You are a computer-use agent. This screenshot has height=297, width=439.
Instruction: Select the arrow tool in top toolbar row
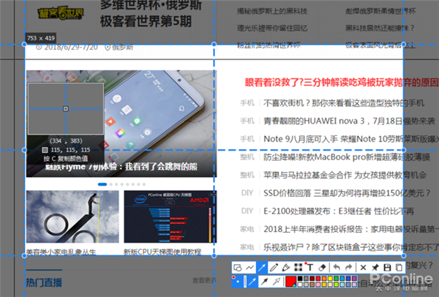[261, 268]
